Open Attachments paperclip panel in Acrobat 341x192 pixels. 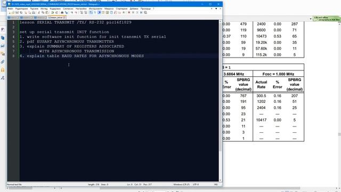tap(3, 62)
